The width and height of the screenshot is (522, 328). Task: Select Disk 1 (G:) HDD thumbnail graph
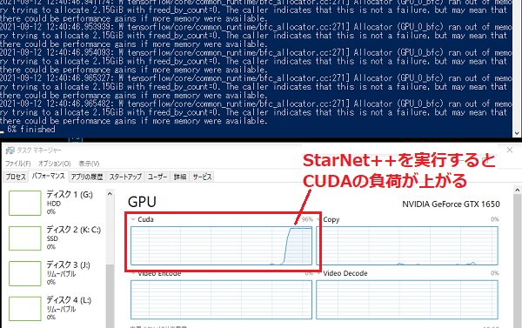[x=25, y=203]
